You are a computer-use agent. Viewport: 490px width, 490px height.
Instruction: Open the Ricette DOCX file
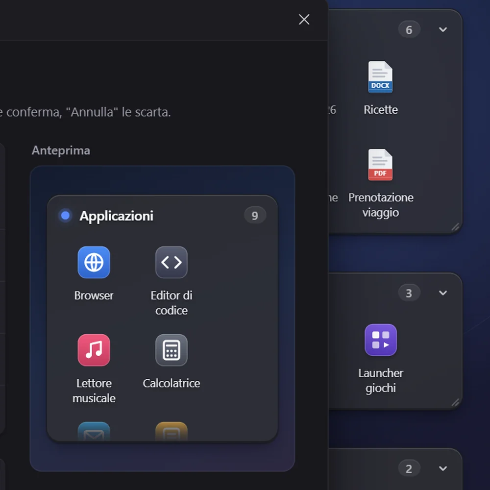[380, 77]
